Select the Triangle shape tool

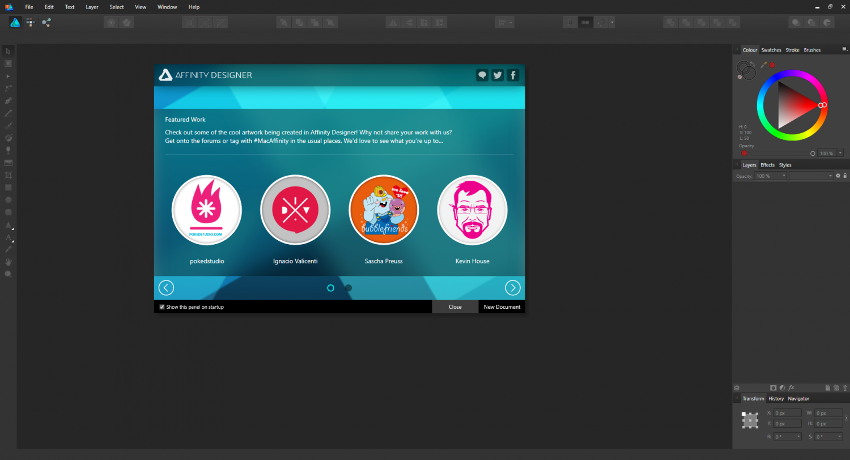[x=8, y=225]
